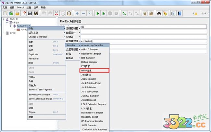Expand the 配置元件 submenu
The width and height of the screenshot is (211, 132).
click(x=73, y=33)
